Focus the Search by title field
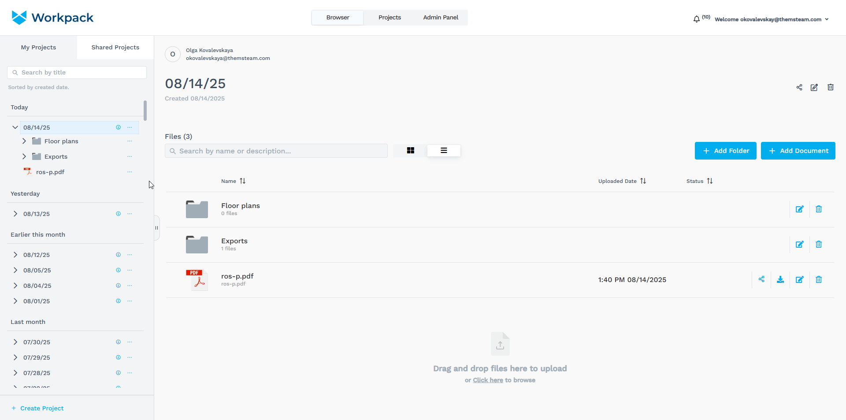This screenshot has width=846, height=420. click(x=77, y=73)
